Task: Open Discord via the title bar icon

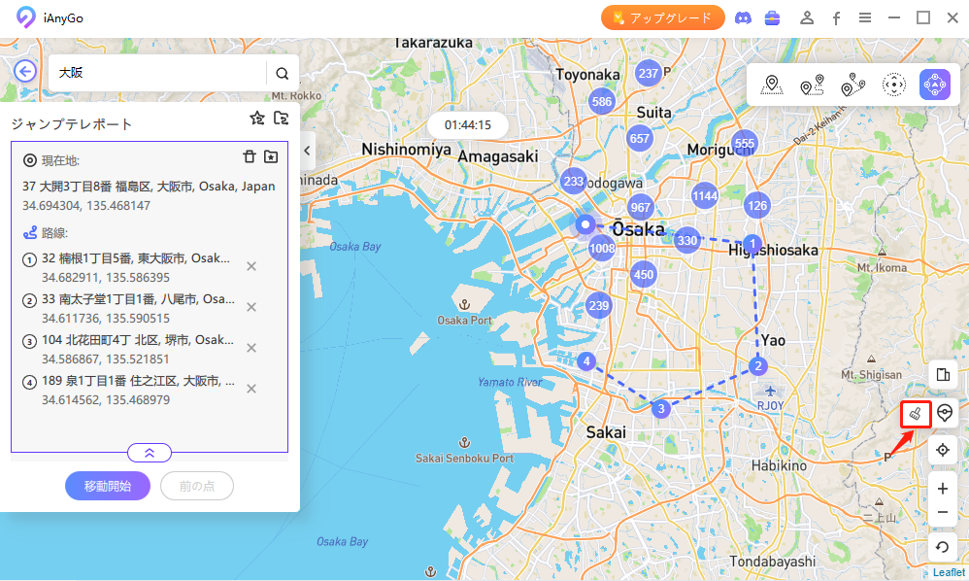Action: [x=743, y=17]
